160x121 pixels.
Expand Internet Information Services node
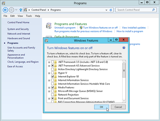pos(49,80)
